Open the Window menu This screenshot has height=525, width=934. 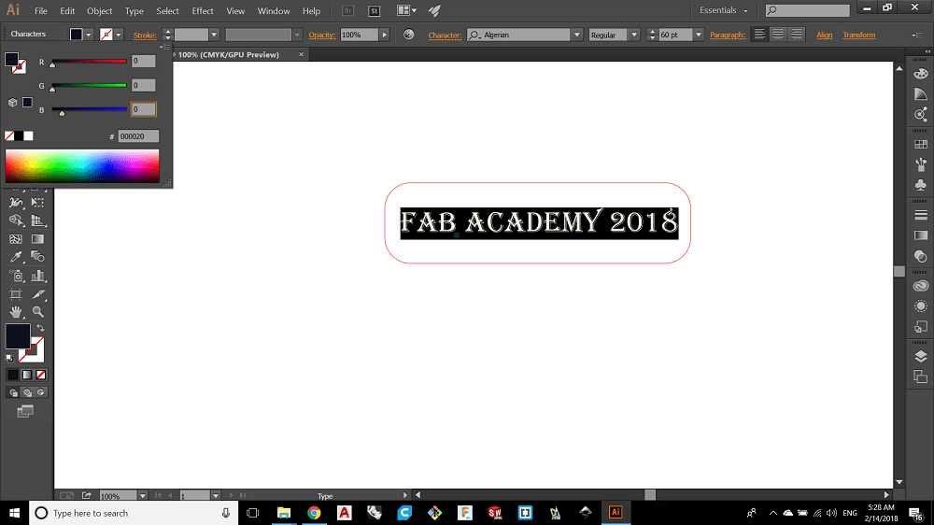274,10
